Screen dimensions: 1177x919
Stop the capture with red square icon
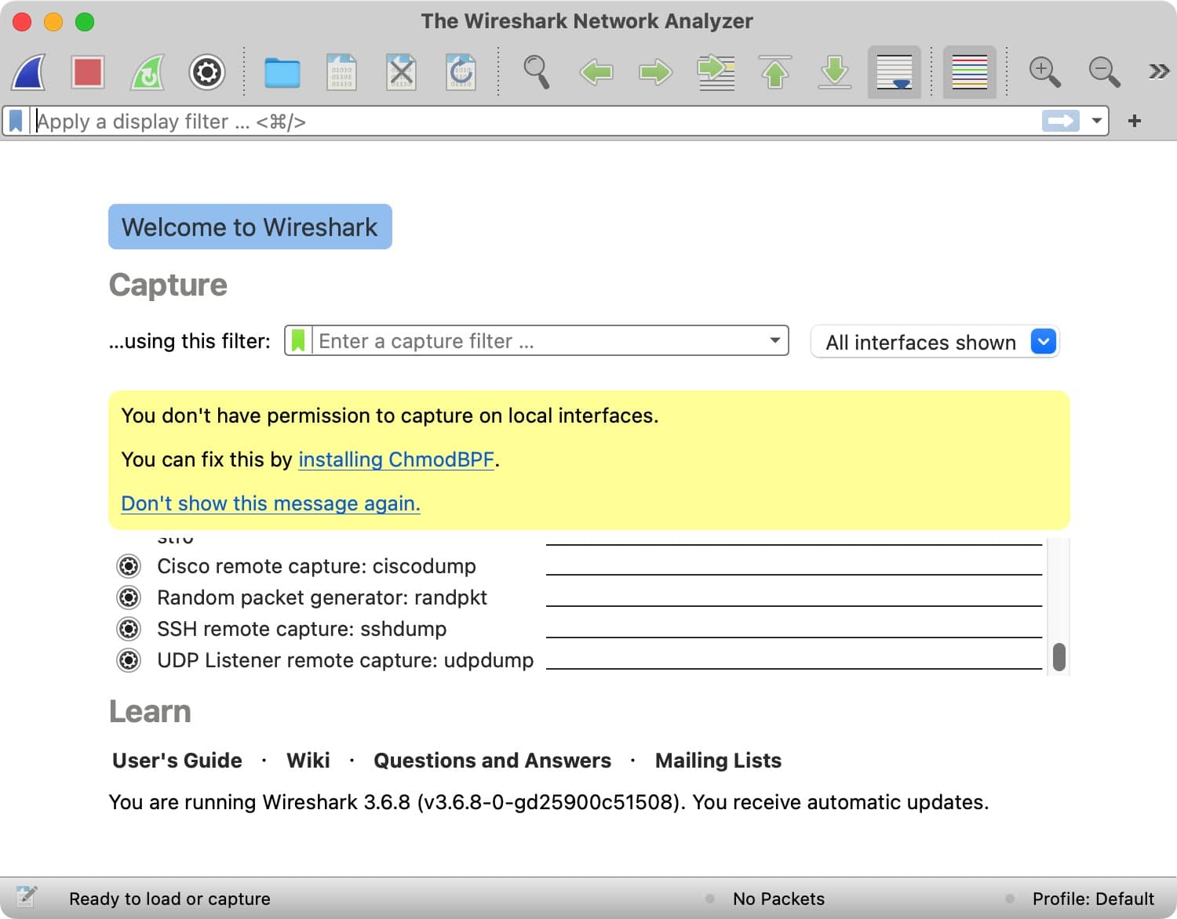click(x=88, y=72)
